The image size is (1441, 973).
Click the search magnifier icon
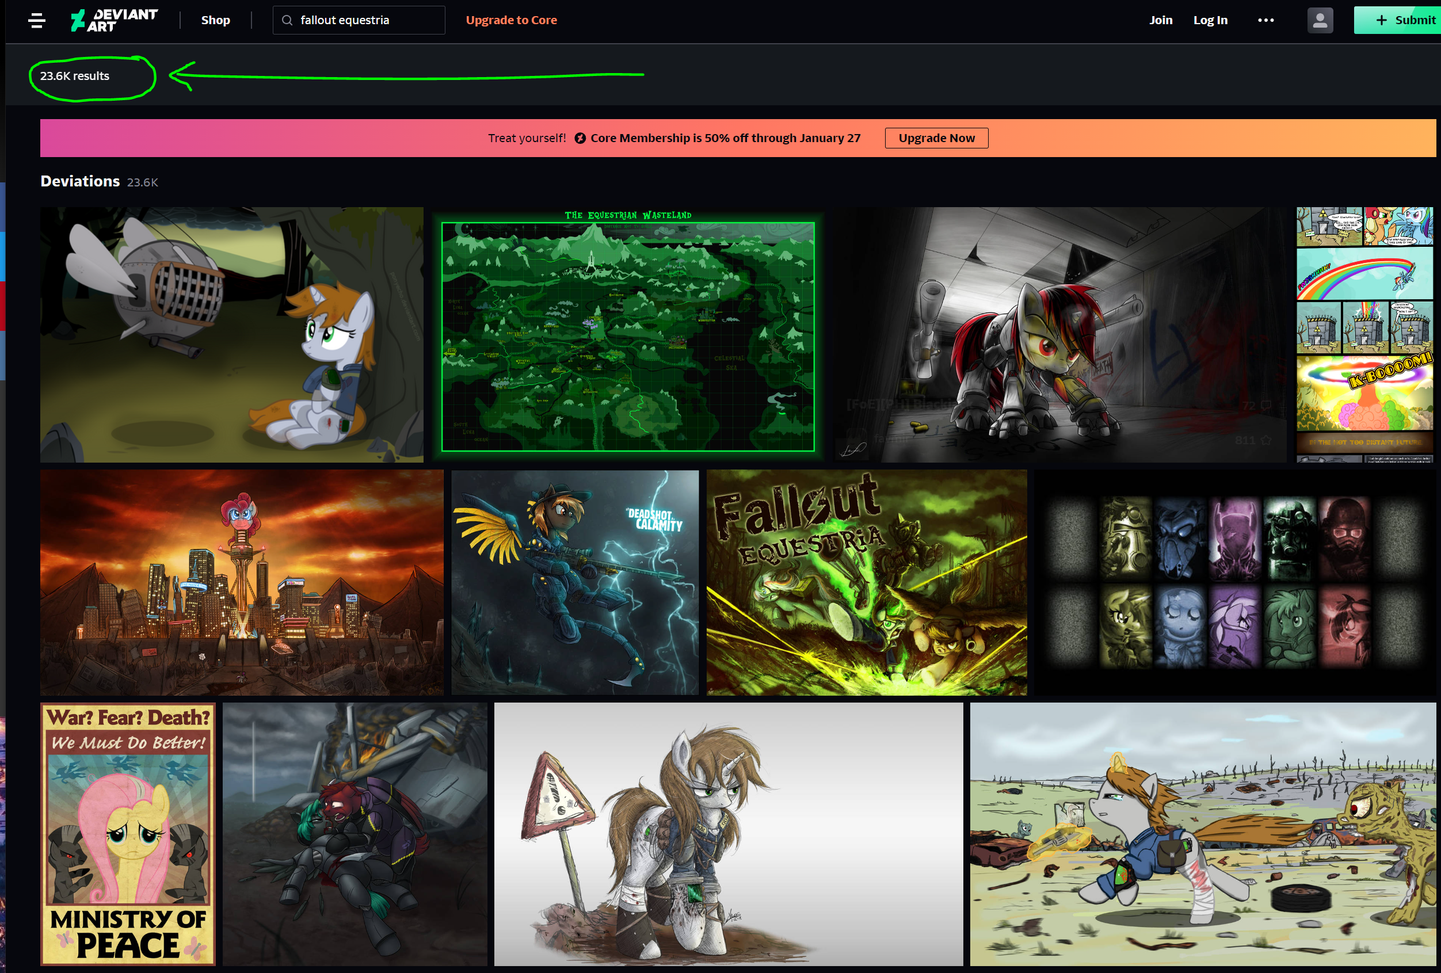(x=287, y=21)
